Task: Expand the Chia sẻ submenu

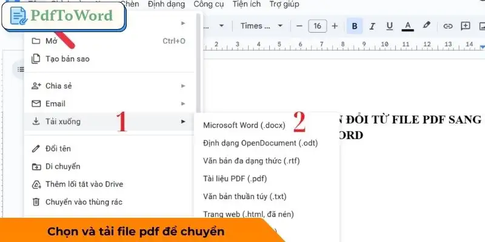Action: [x=109, y=86]
